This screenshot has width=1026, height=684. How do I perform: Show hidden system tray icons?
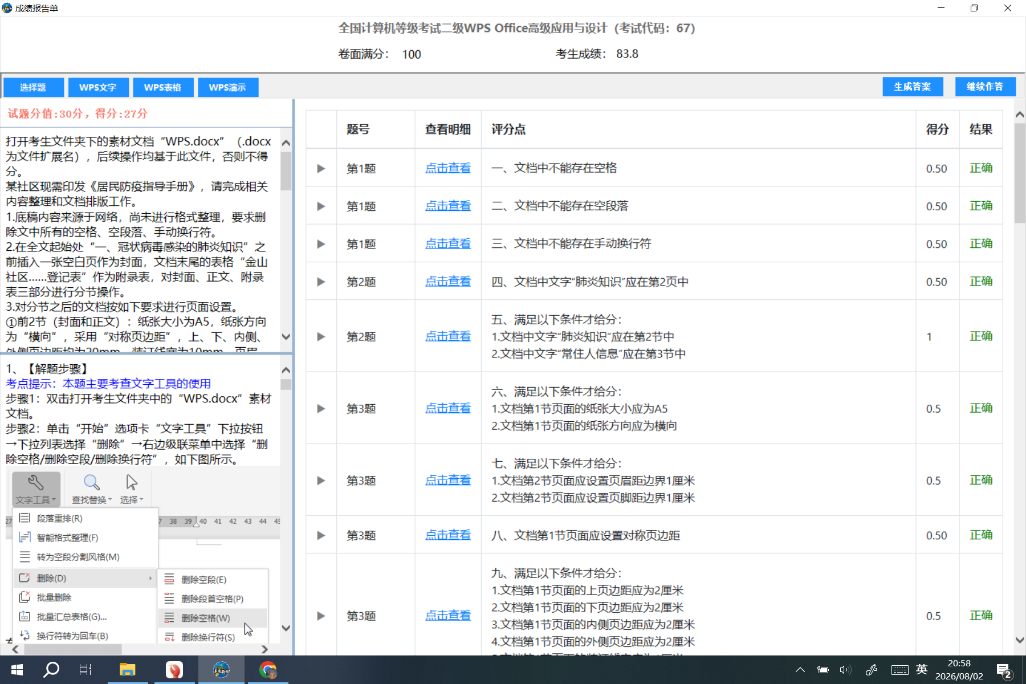click(800, 670)
